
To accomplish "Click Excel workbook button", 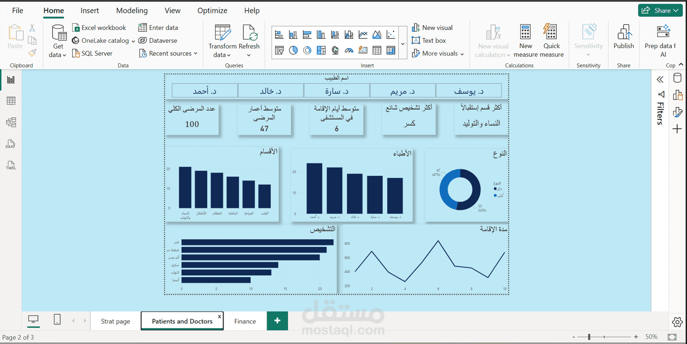I will [99, 28].
